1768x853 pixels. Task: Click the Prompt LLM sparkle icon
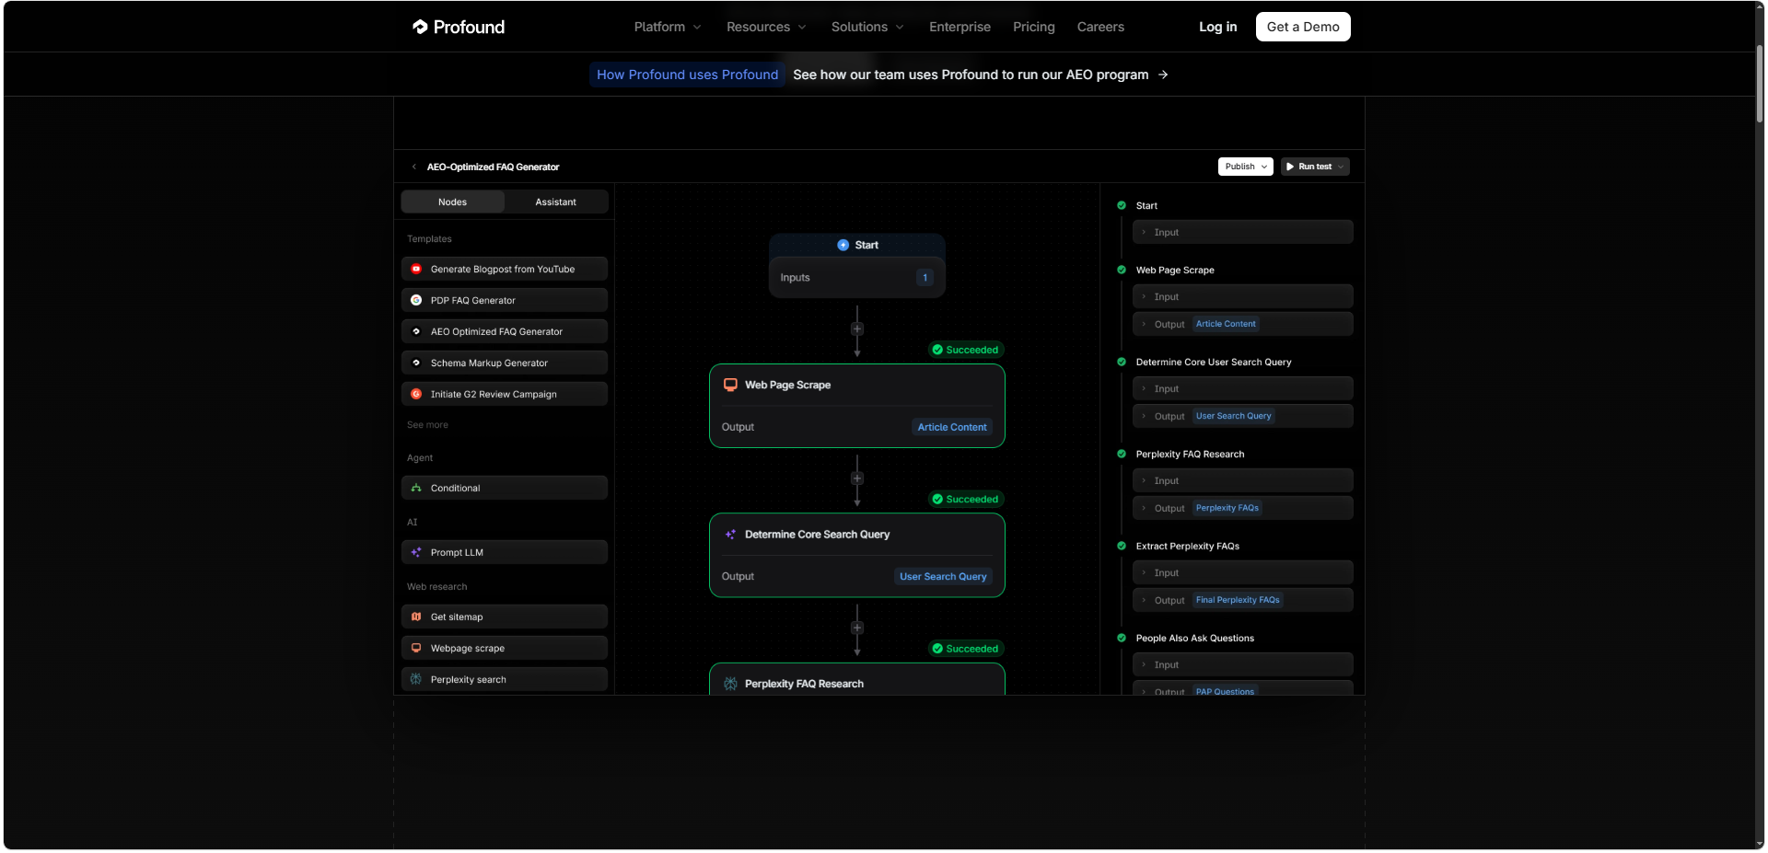point(416,552)
